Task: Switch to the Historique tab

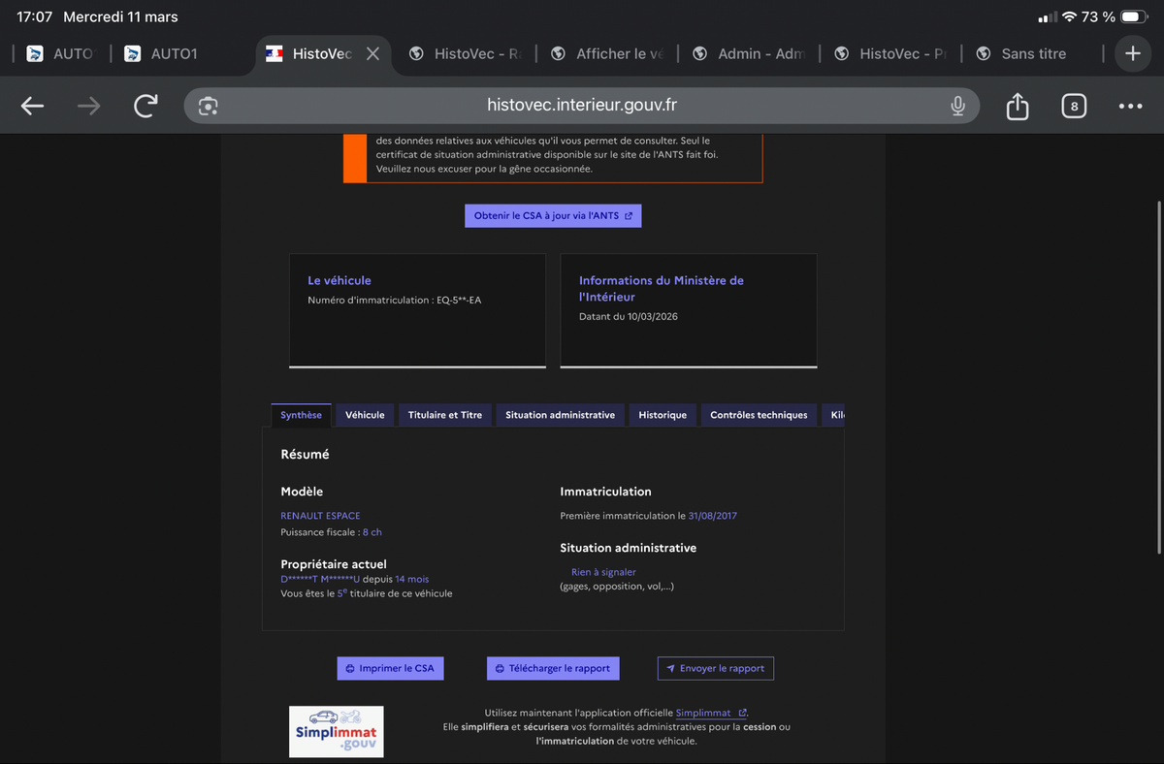Action: pyautogui.click(x=663, y=414)
